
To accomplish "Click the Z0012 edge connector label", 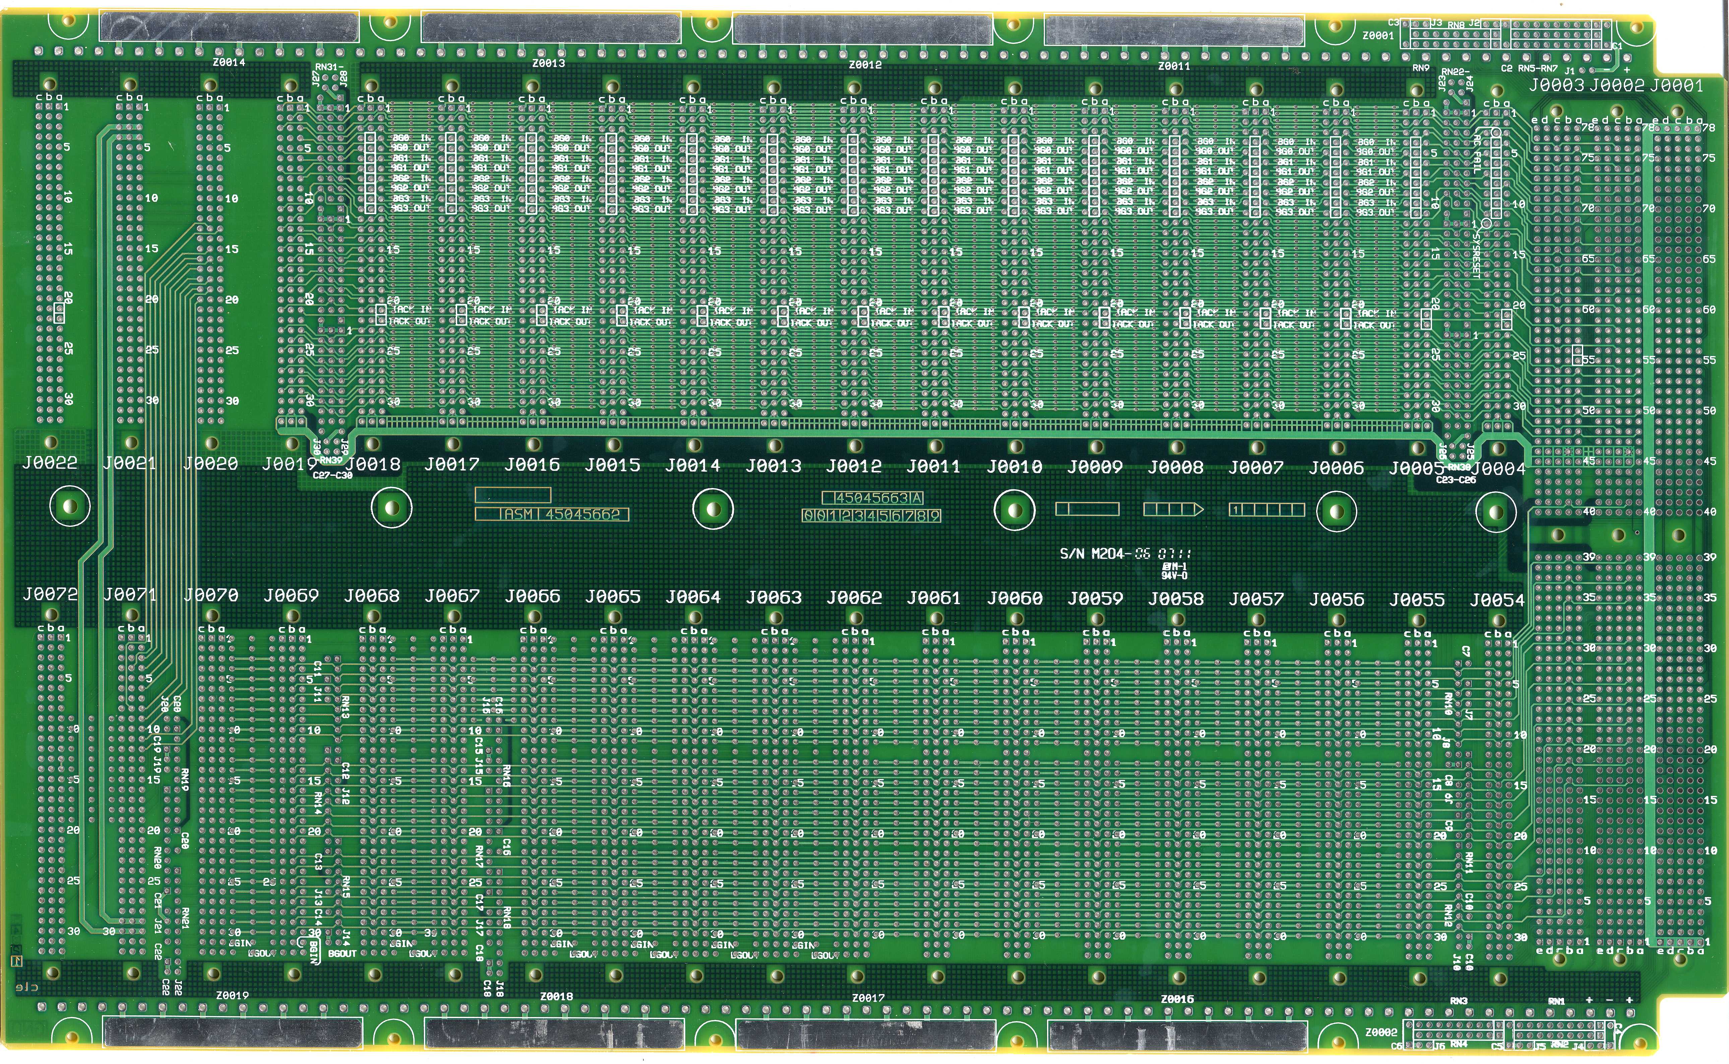I will (x=865, y=65).
